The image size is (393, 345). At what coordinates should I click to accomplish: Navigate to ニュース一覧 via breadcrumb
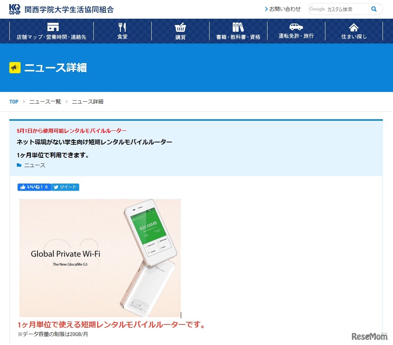[x=45, y=101]
